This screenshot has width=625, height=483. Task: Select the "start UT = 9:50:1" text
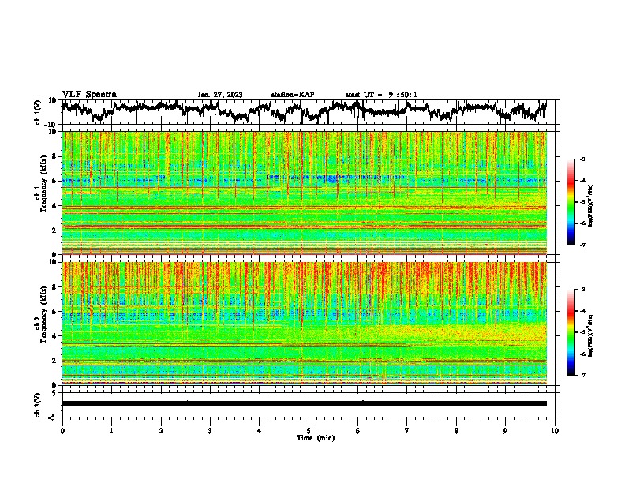point(381,95)
